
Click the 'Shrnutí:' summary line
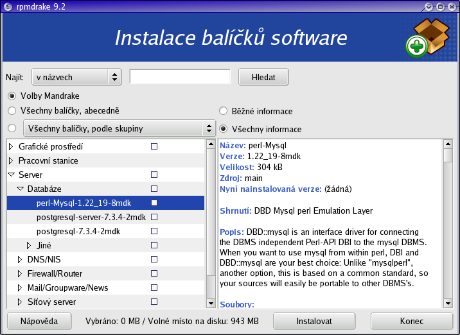(296, 210)
